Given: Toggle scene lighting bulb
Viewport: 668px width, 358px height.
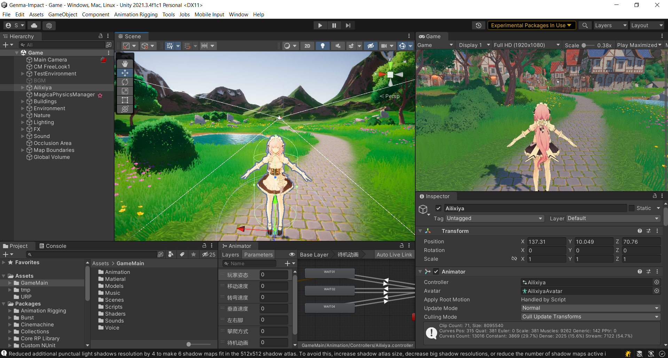Looking at the screenshot, I should (x=323, y=46).
